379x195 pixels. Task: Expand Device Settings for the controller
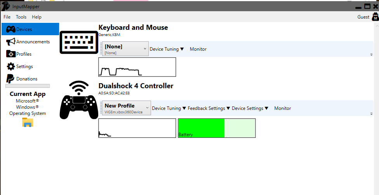(x=250, y=108)
